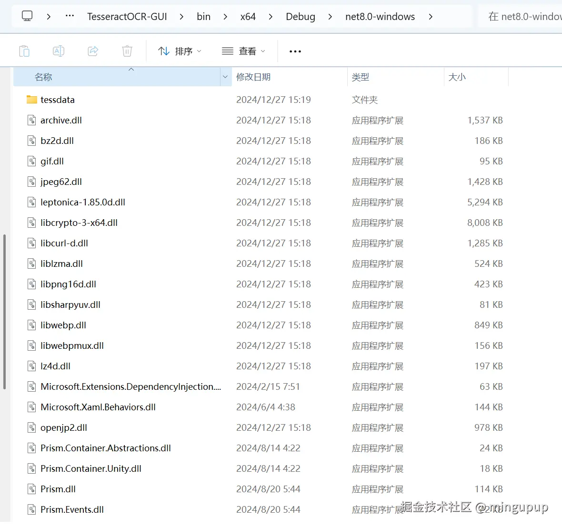Click the search box 在 net8.0-windows
The width and height of the screenshot is (562, 528).
pyautogui.click(x=520, y=17)
